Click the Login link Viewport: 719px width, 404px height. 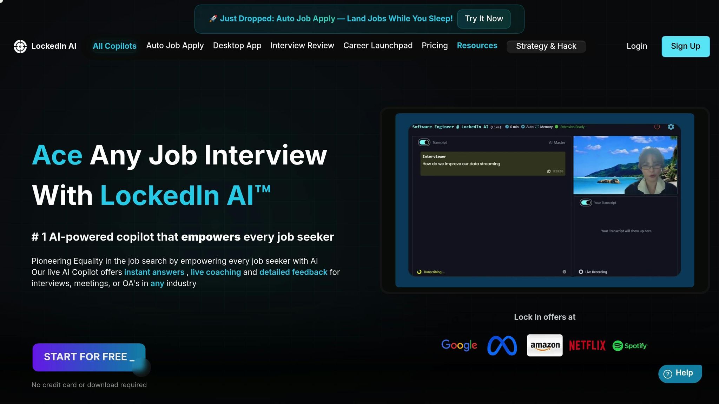[637, 46]
